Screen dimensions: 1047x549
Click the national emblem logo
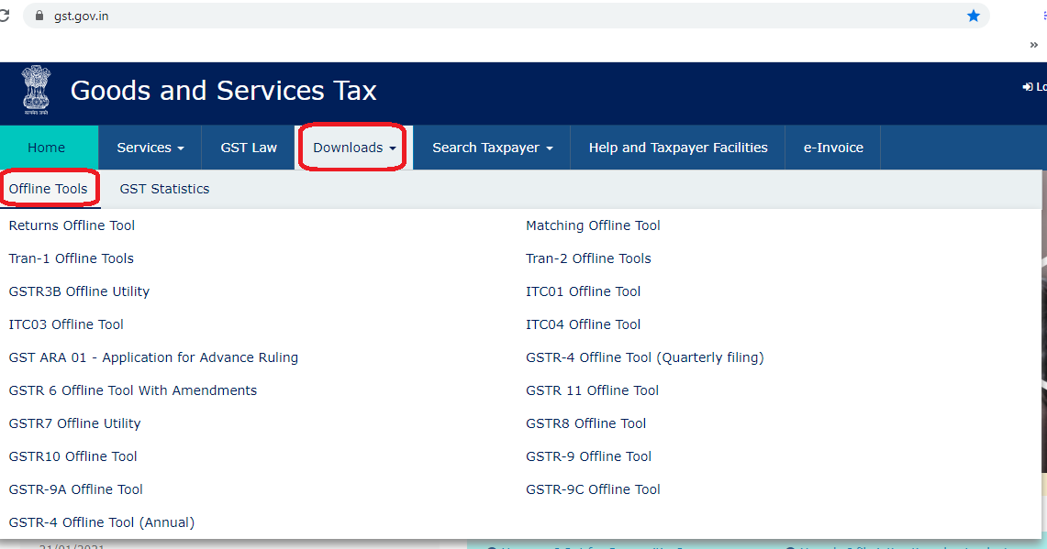pyautogui.click(x=35, y=92)
